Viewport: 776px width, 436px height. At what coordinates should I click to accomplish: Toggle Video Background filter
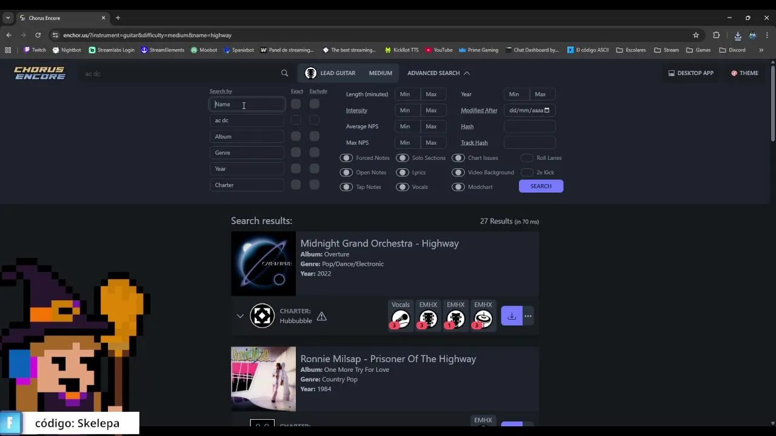[458, 173]
